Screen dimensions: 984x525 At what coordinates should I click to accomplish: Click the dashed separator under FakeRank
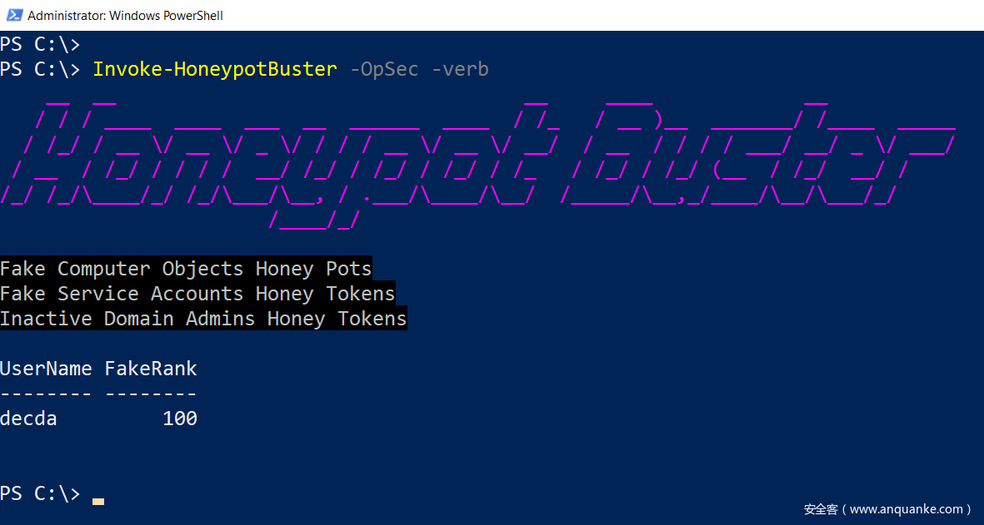151,394
